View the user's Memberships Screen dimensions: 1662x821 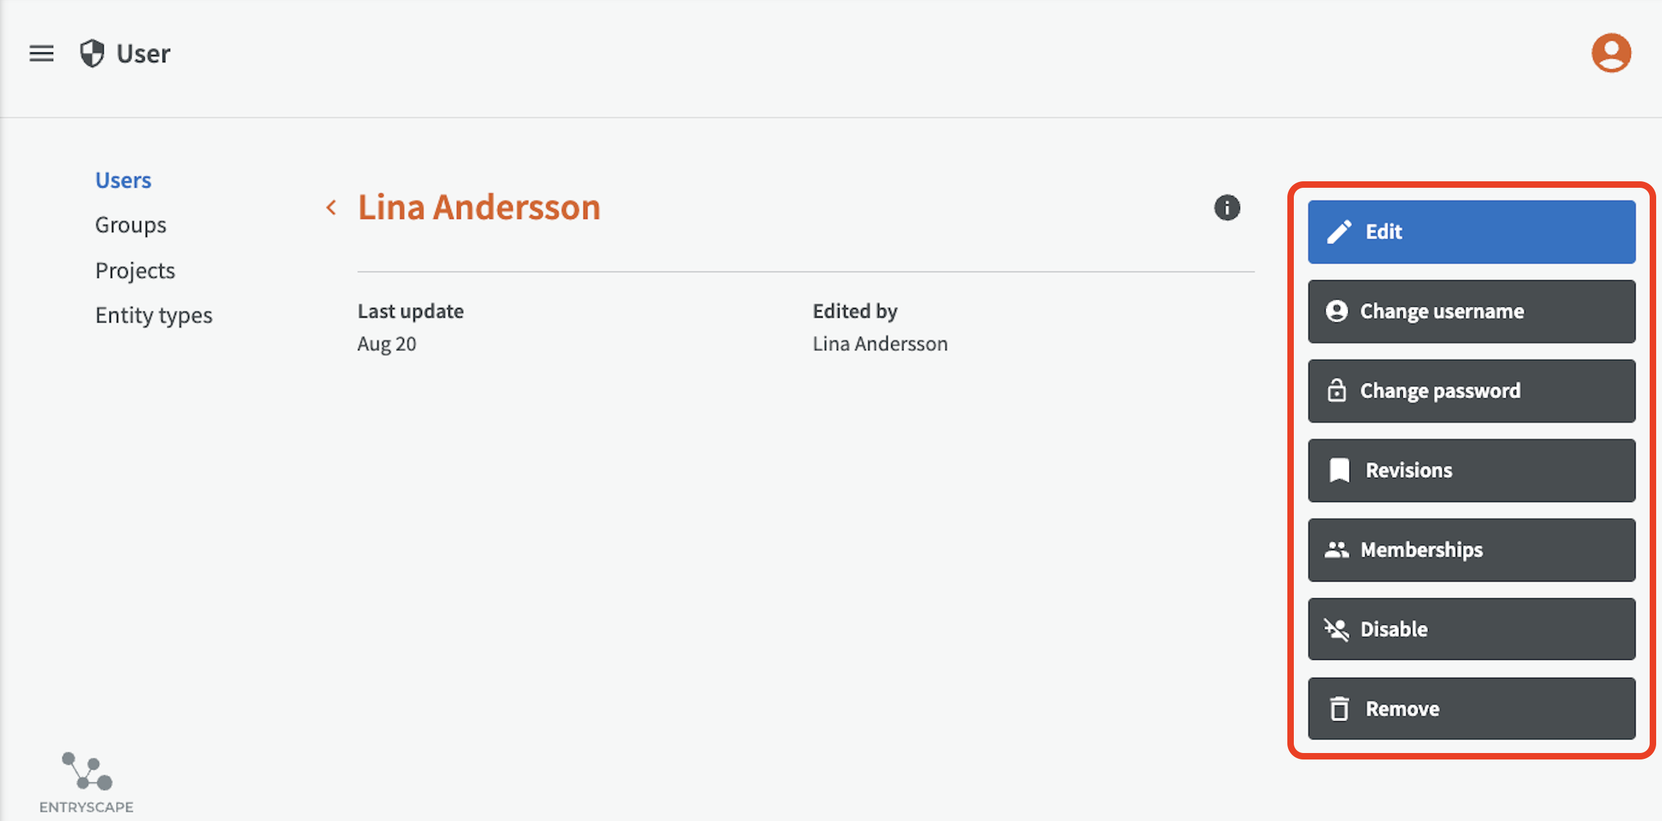1471,550
